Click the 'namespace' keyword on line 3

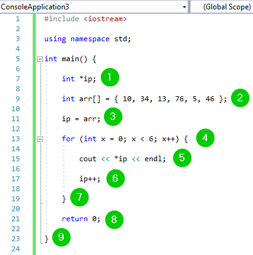point(90,39)
